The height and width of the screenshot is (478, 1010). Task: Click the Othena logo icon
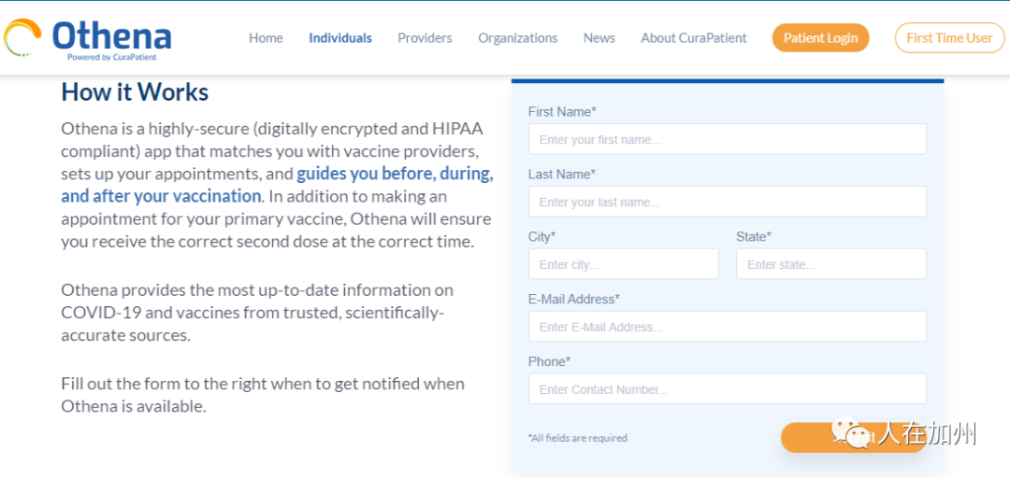22,37
